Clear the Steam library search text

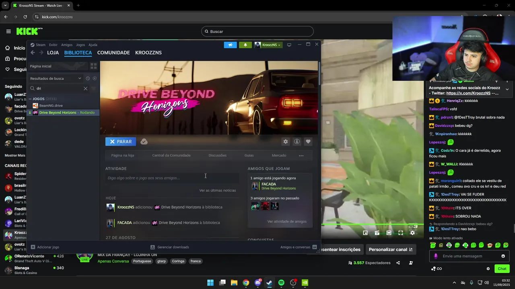pos(85,88)
